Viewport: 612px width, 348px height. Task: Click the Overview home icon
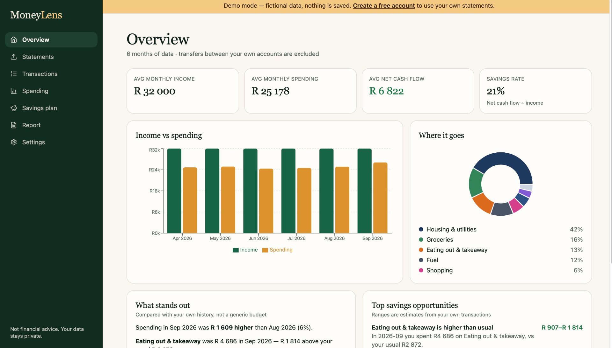point(14,40)
